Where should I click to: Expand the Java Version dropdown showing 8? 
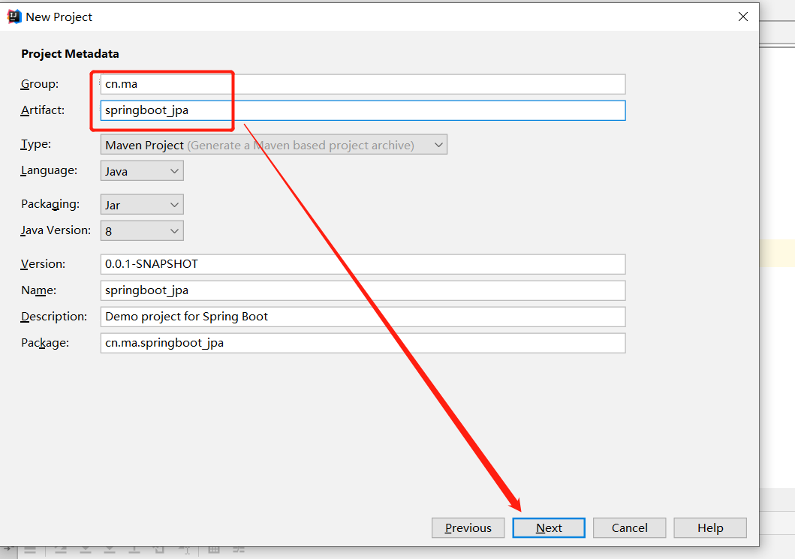(142, 231)
